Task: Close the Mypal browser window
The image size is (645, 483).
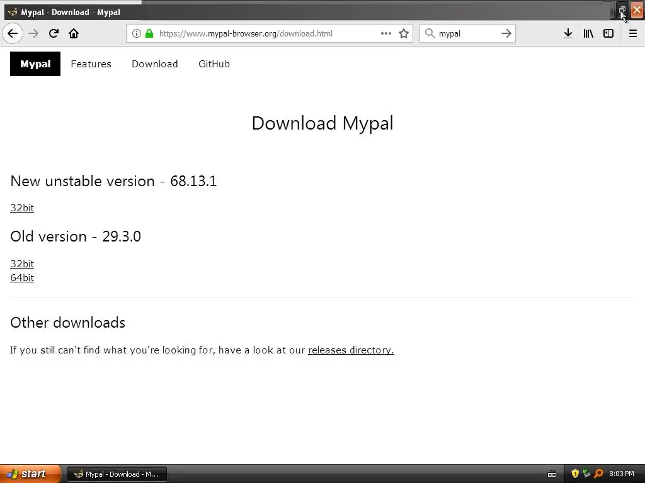Action: coord(637,11)
